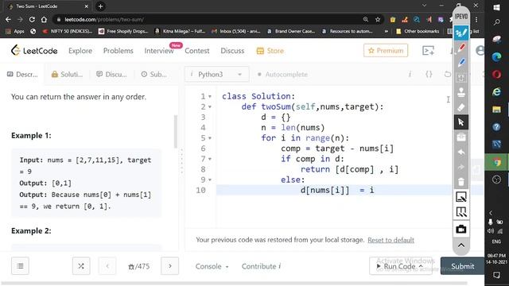Image resolution: width=509 pixels, height=286 pixels.
Task: Take a snapshot with the IPEVO camera icon
Action: tap(461, 229)
